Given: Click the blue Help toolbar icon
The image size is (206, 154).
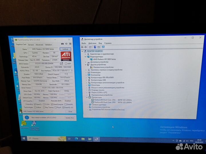Looking at the screenshot, I should coord(95,47).
